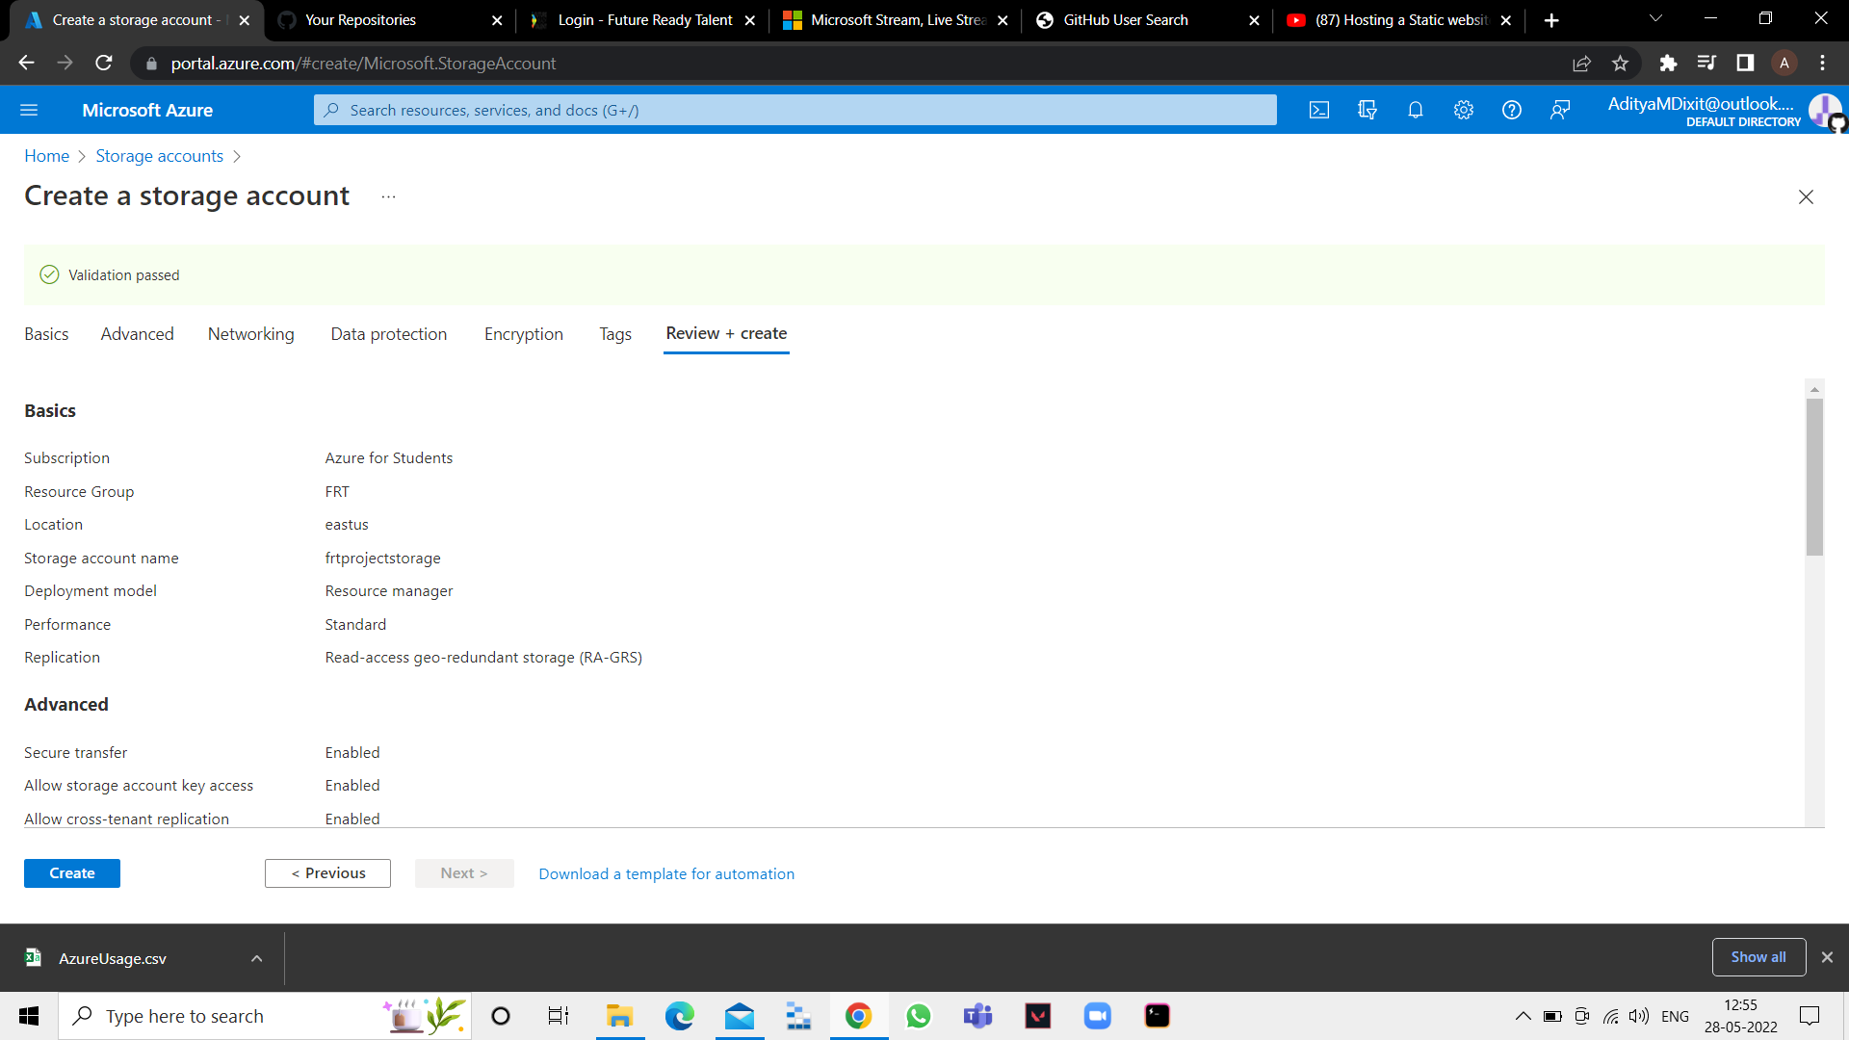Switch to the Networking tab
The height and width of the screenshot is (1040, 1849).
(x=250, y=334)
